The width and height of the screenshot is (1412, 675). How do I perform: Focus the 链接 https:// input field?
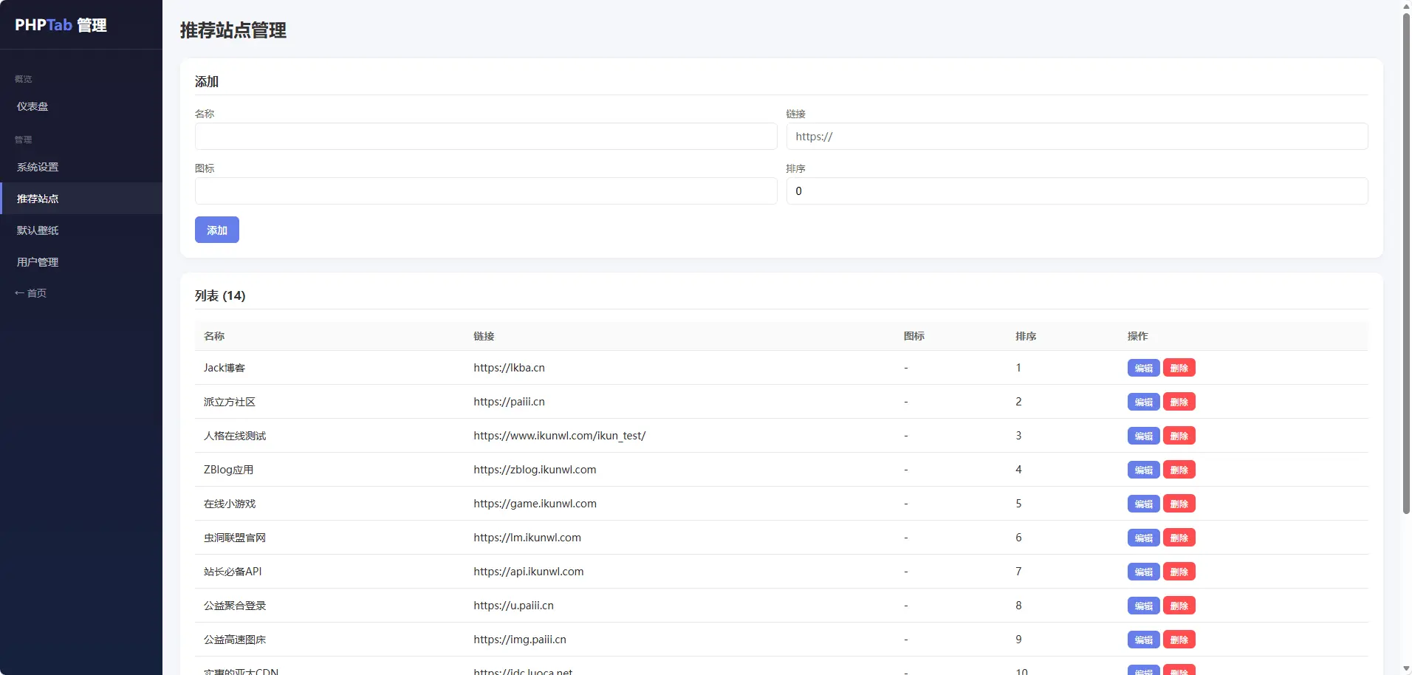pyautogui.click(x=1077, y=137)
